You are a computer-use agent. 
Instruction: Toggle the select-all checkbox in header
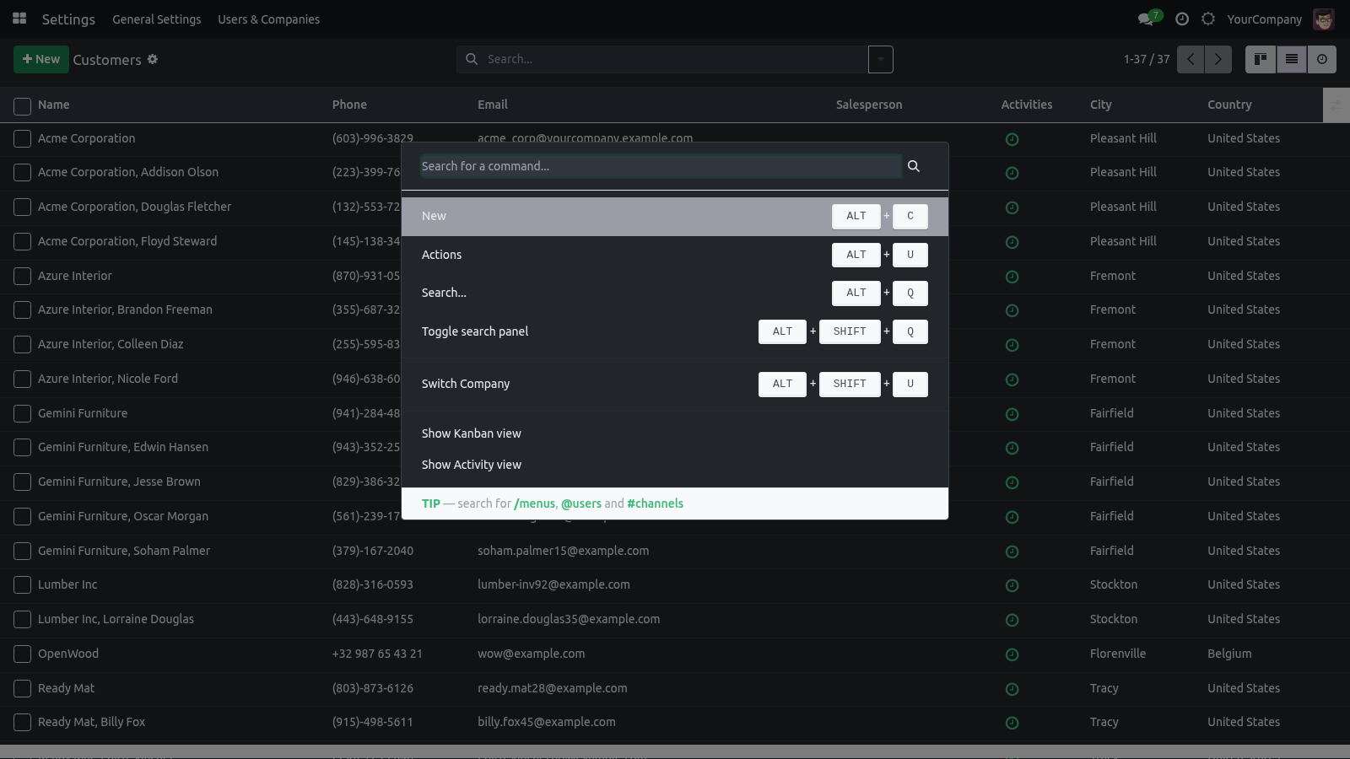point(23,106)
